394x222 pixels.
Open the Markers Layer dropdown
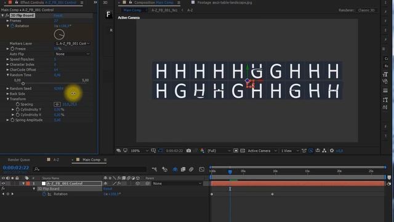tap(72, 43)
